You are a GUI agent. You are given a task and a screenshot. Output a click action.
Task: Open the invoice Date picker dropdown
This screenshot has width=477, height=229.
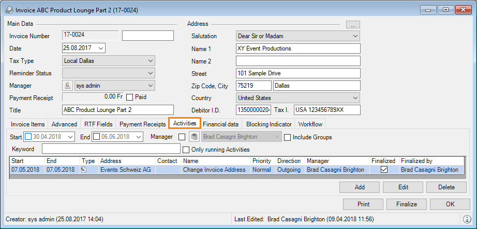tap(100, 48)
